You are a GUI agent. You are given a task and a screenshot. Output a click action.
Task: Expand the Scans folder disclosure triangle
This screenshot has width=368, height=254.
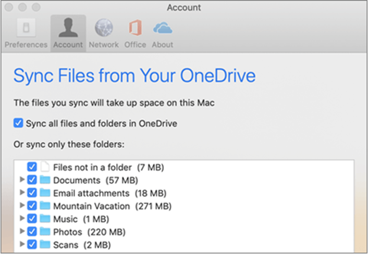coord(22,245)
